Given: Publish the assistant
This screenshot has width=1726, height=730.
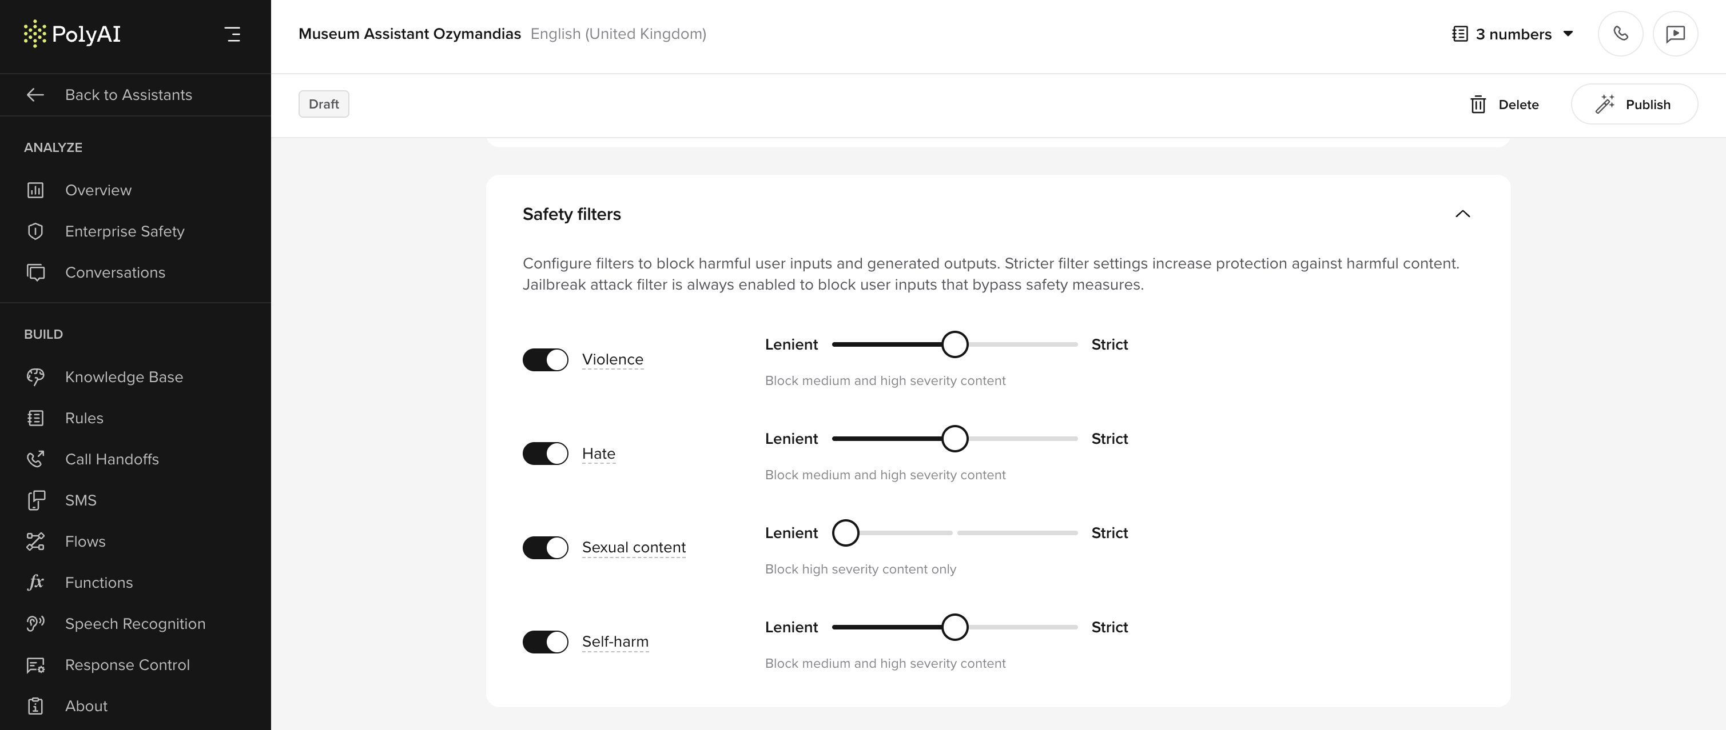Looking at the screenshot, I should [x=1635, y=105].
